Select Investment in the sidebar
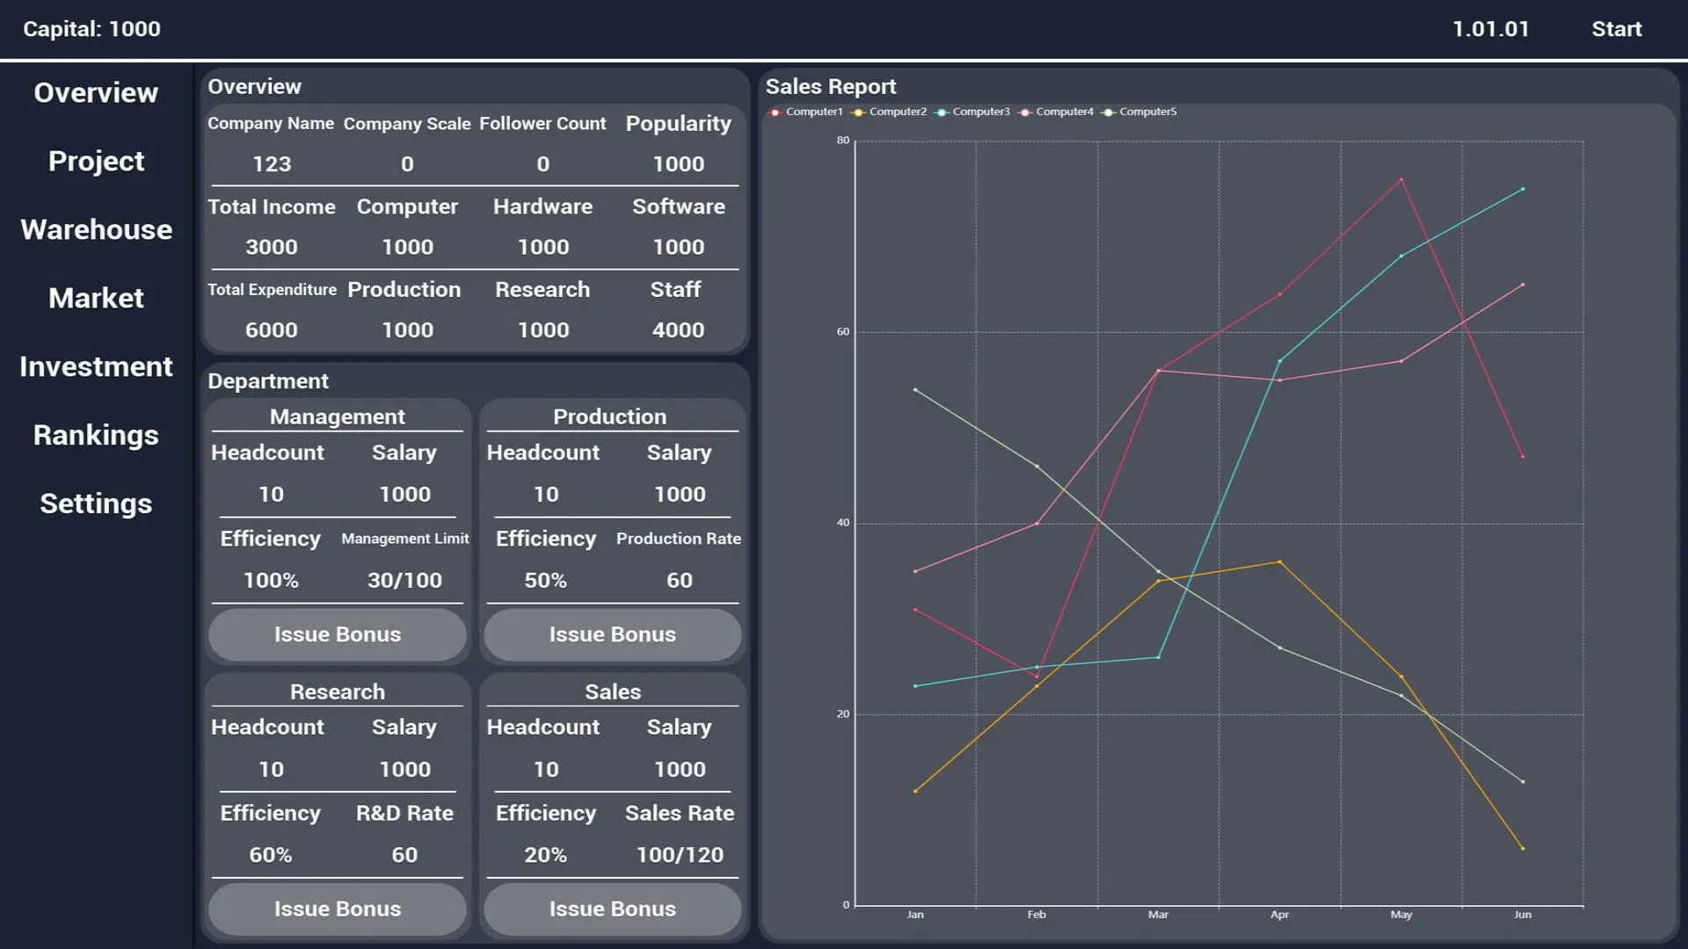 pyautogui.click(x=96, y=367)
